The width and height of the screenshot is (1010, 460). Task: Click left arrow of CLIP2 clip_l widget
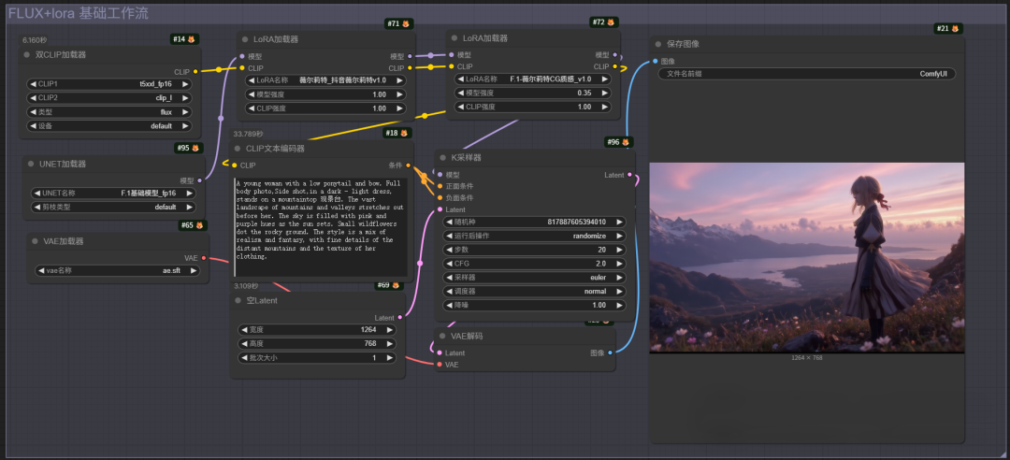pyautogui.click(x=32, y=98)
